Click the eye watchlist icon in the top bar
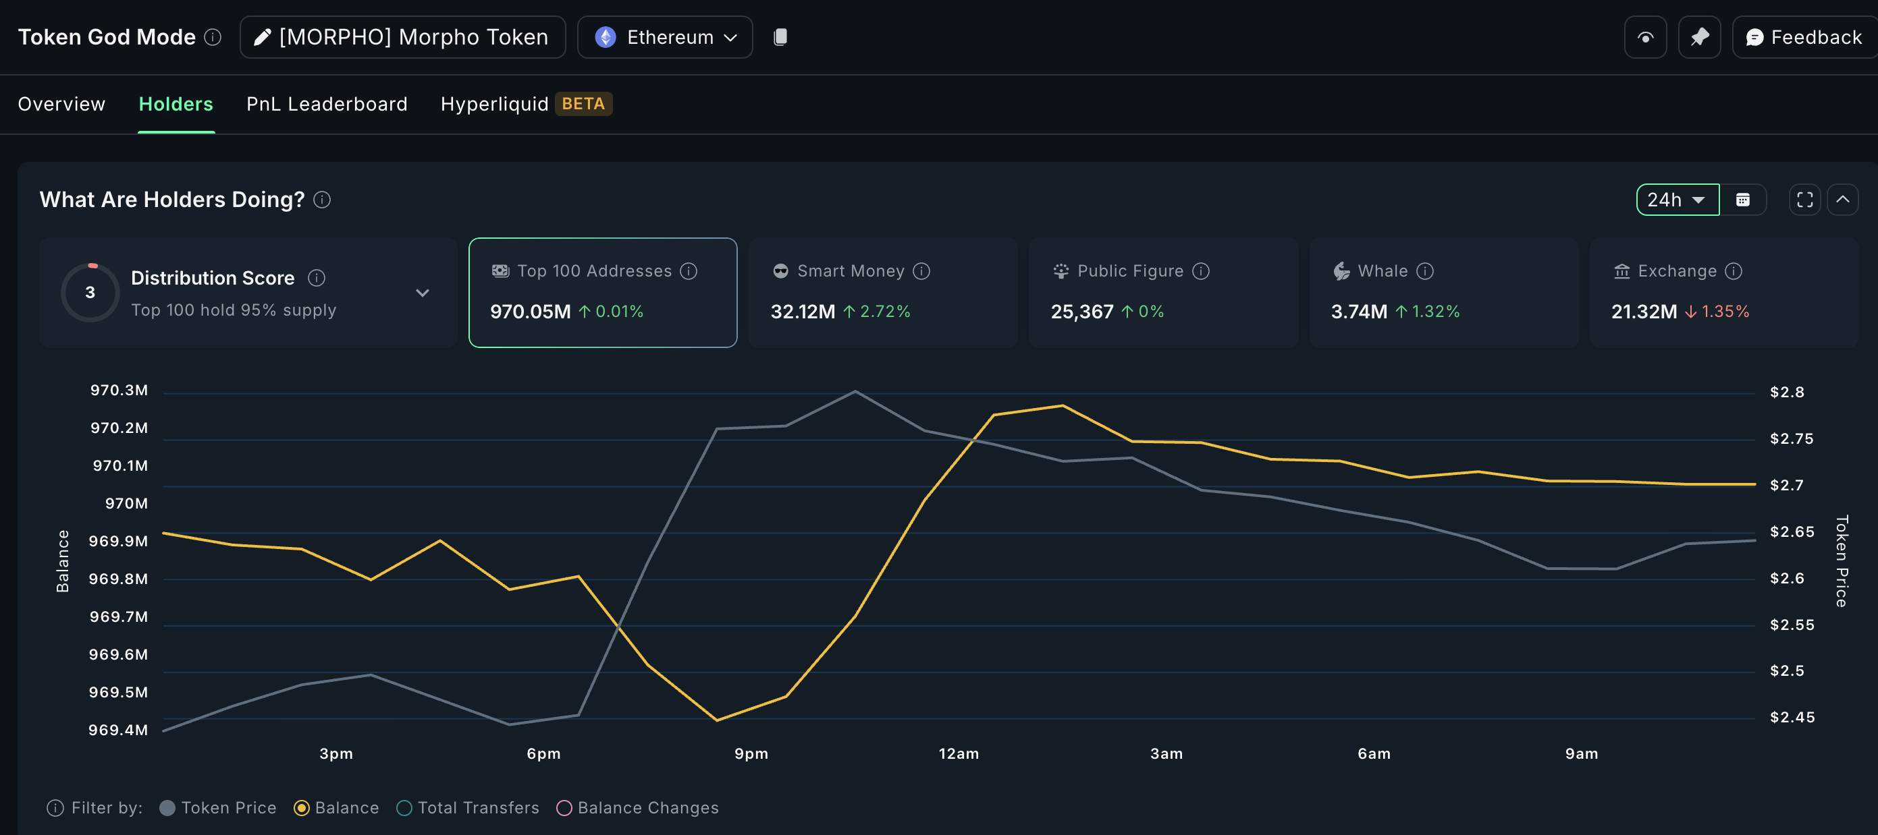Screen dimensions: 1878x835 point(1645,36)
